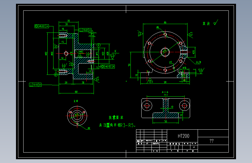Select the 73.1 dimension in section A-A
252x163 pixels.
[x=166, y=95]
